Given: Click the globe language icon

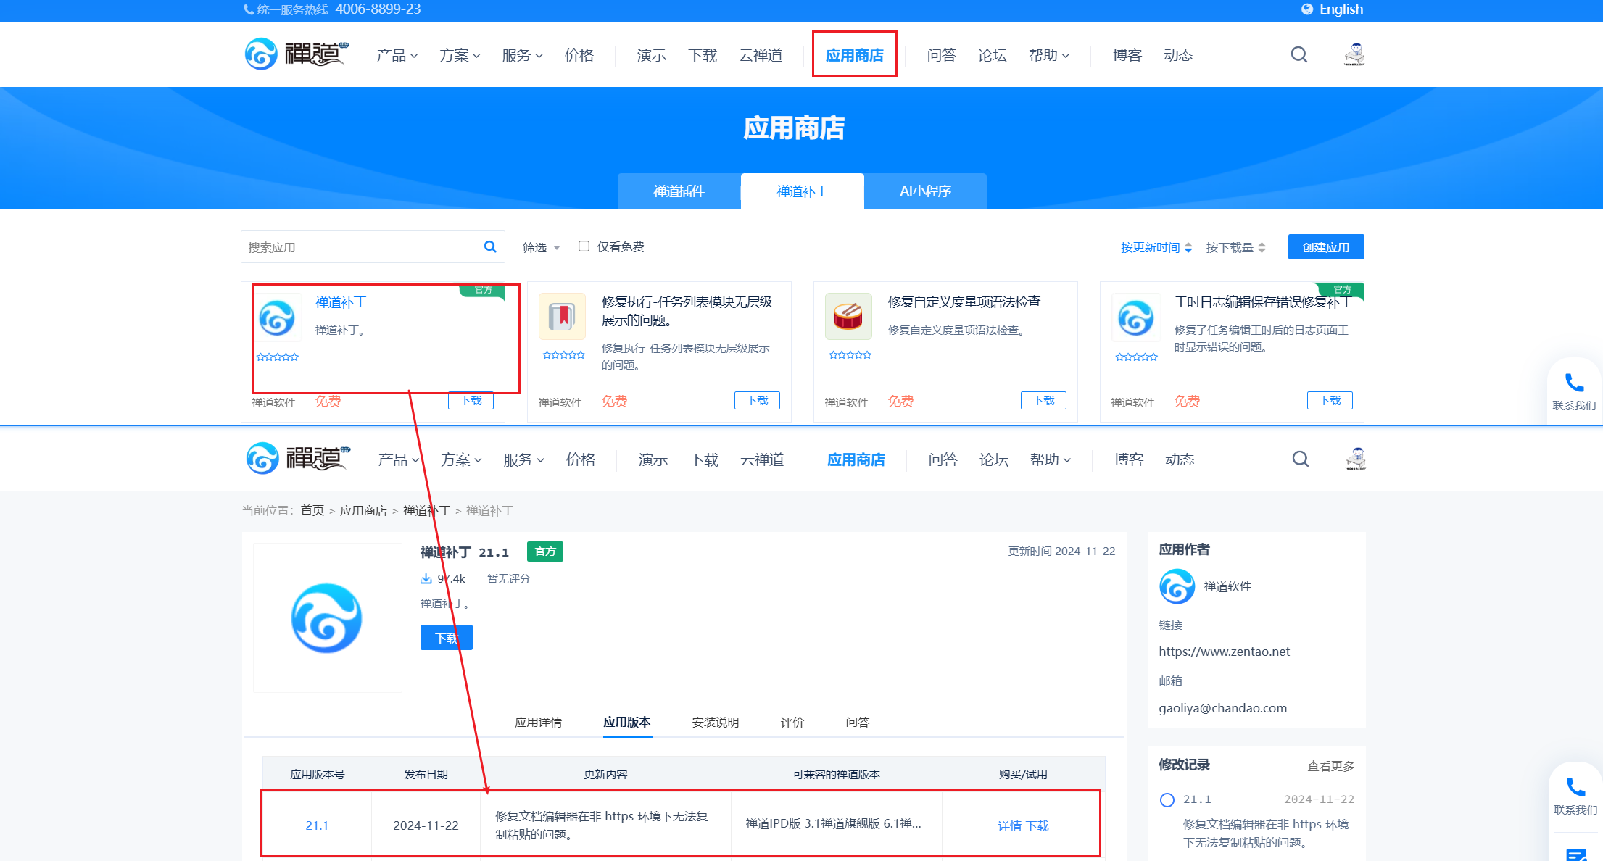Looking at the screenshot, I should tap(1307, 9).
